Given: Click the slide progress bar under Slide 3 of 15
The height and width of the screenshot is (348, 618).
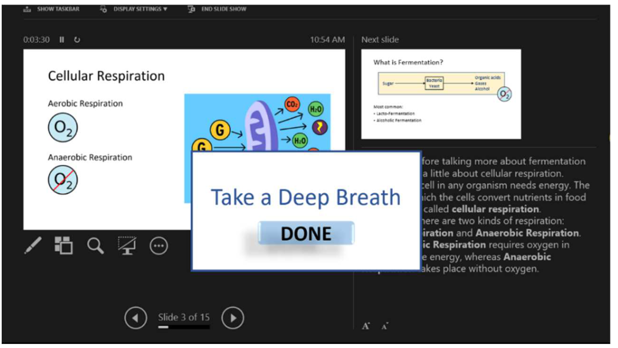Looking at the screenshot, I should pos(183,327).
